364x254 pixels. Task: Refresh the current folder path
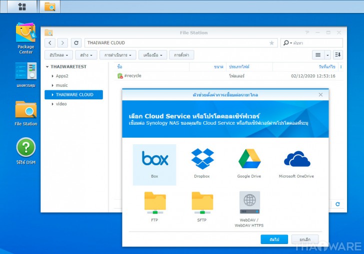(76, 43)
